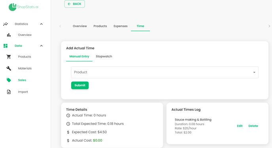Edit the Sauce making & Bottling entry
The width and height of the screenshot is (272, 148).
point(240,126)
